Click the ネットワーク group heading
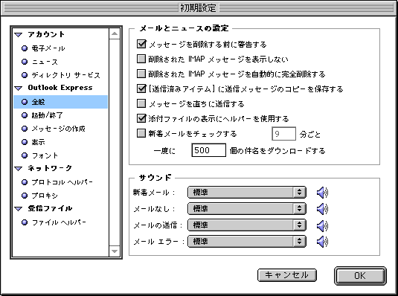398x296 pixels. click(50, 168)
